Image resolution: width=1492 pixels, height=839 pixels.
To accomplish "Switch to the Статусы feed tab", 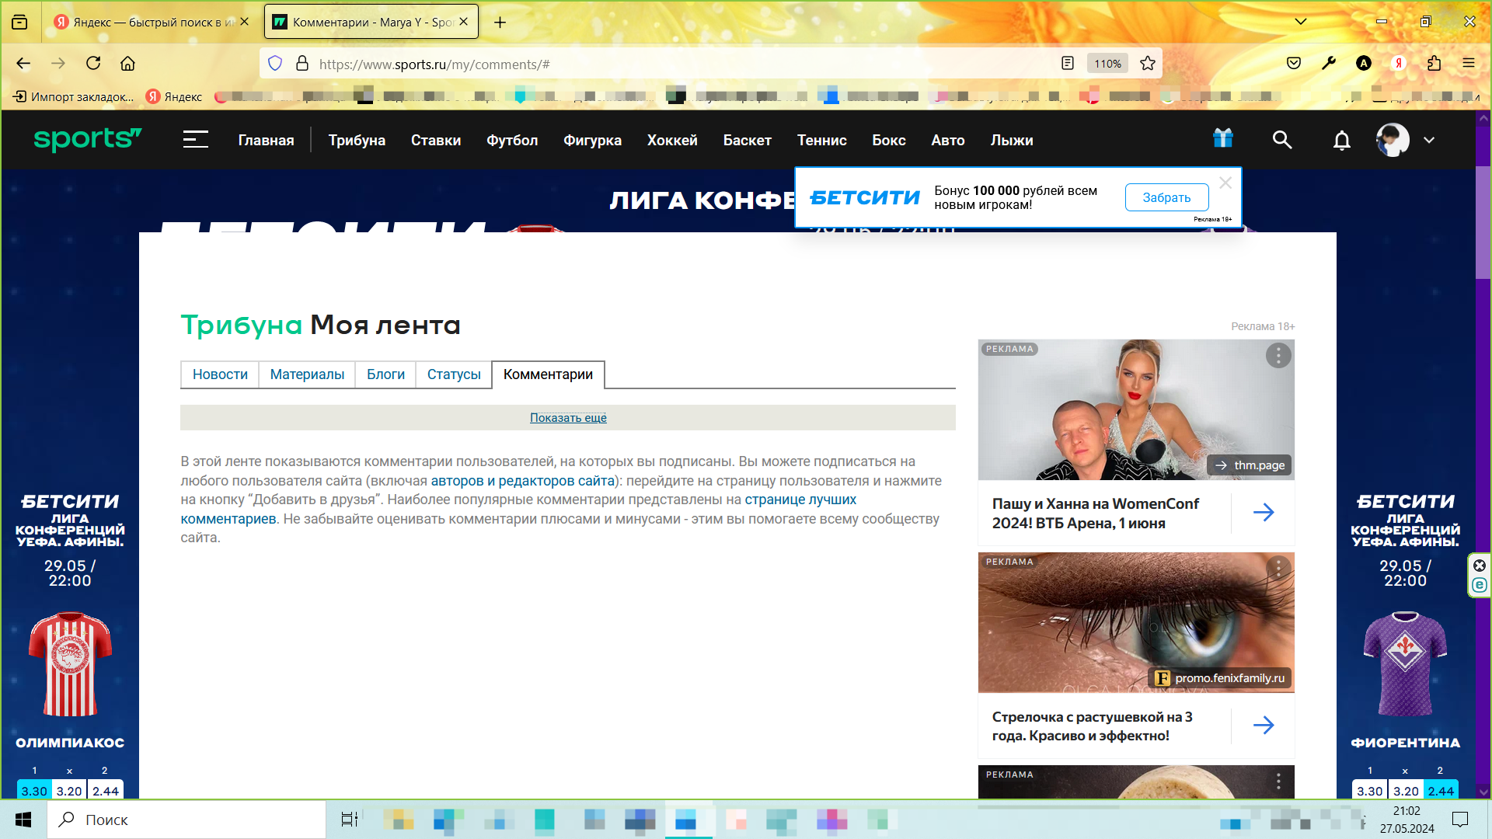I will (x=454, y=374).
